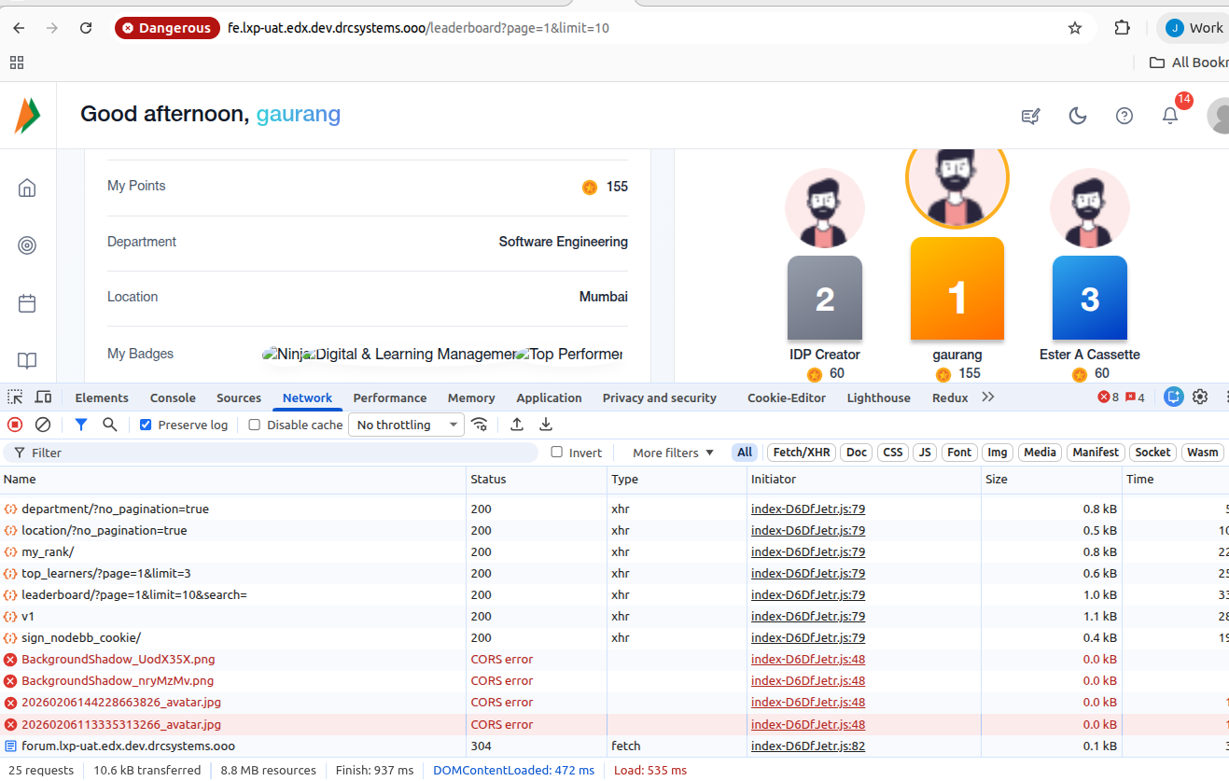Sort by the Status column header
This screenshot has height=781, width=1229.
coord(537,480)
